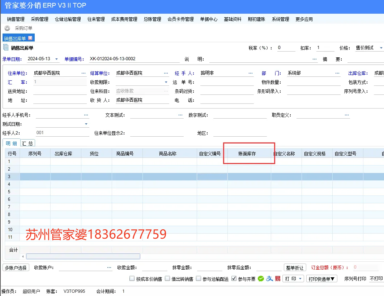The width and height of the screenshot is (384, 296).
Task: Enable 按成本价销售 checkbox
Action: pos(132,279)
